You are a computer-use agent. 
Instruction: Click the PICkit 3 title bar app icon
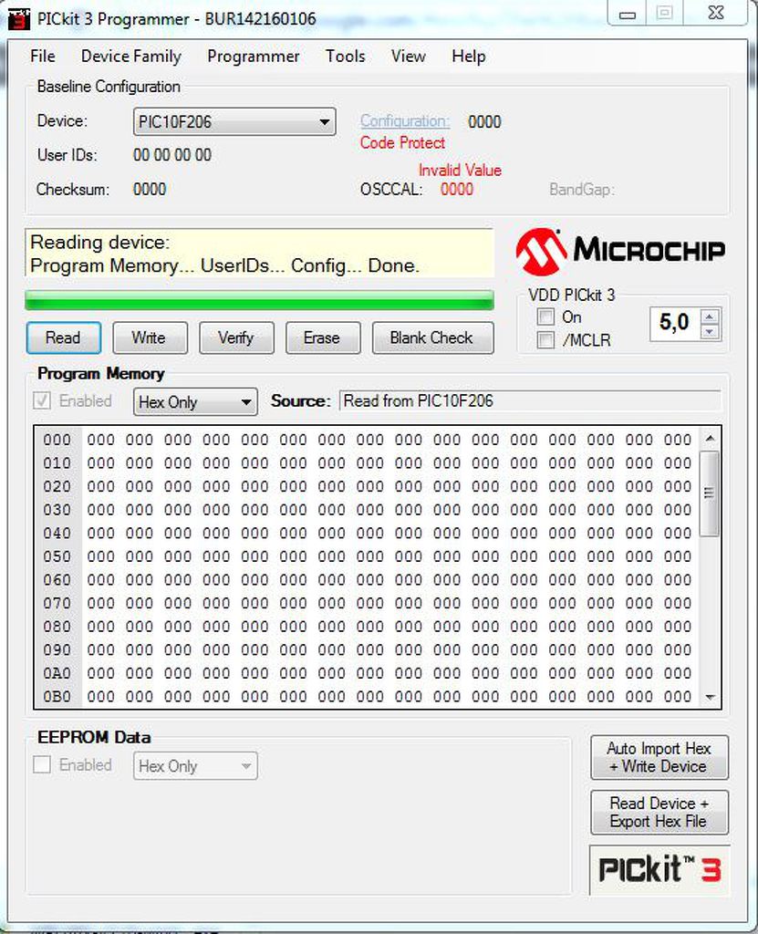click(x=18, y=19)
